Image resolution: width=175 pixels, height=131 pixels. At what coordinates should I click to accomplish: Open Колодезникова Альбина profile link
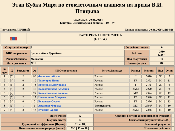point(53,89)
